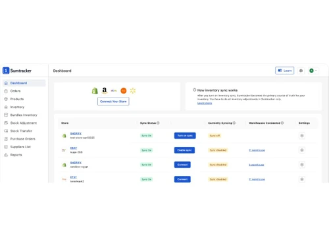329x247 pixels.
Task: Click the Products sidebar icon
Action: click(x=6, y=99)
